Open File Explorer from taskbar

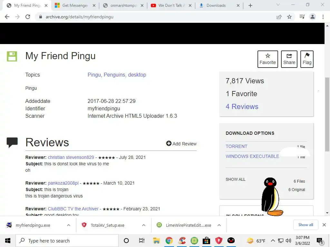[x=156, y=241]
